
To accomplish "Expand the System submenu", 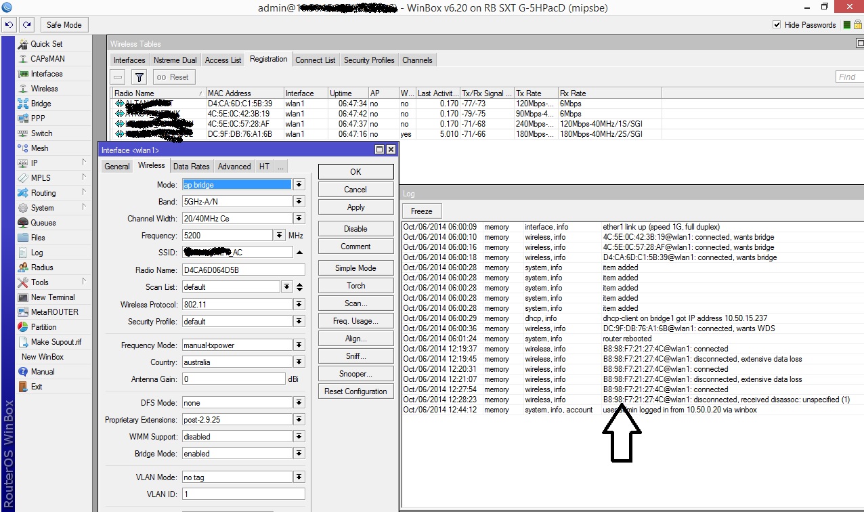I will [53, 208].
